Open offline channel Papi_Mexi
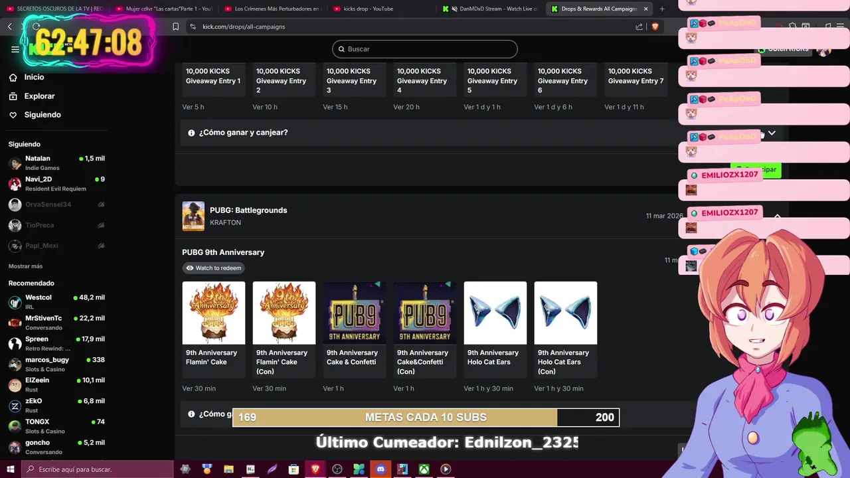850x478 pixels. pos(56,246)
